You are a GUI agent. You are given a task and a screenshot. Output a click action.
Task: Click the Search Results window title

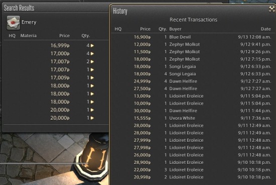[19, 8]
